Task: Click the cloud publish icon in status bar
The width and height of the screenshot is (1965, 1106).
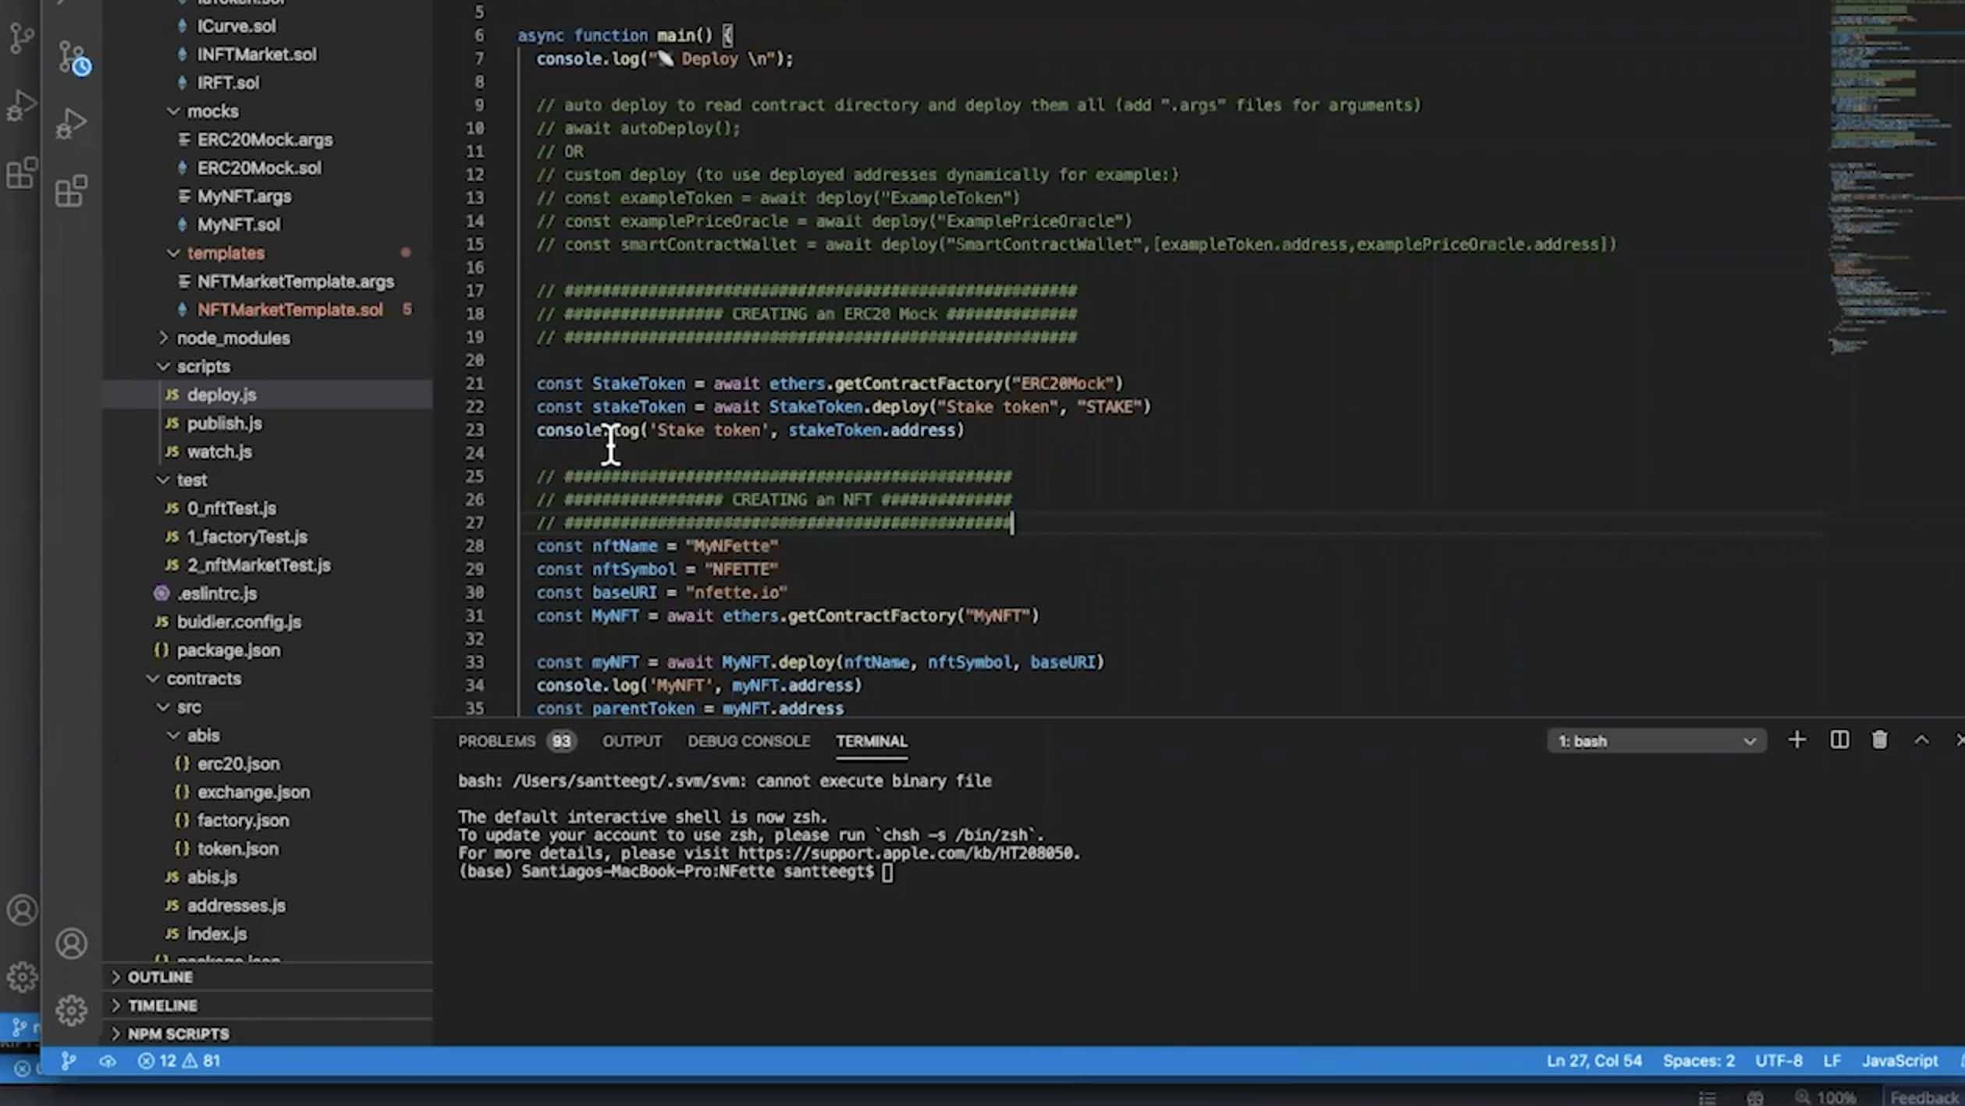Action: coord(108,1061)
